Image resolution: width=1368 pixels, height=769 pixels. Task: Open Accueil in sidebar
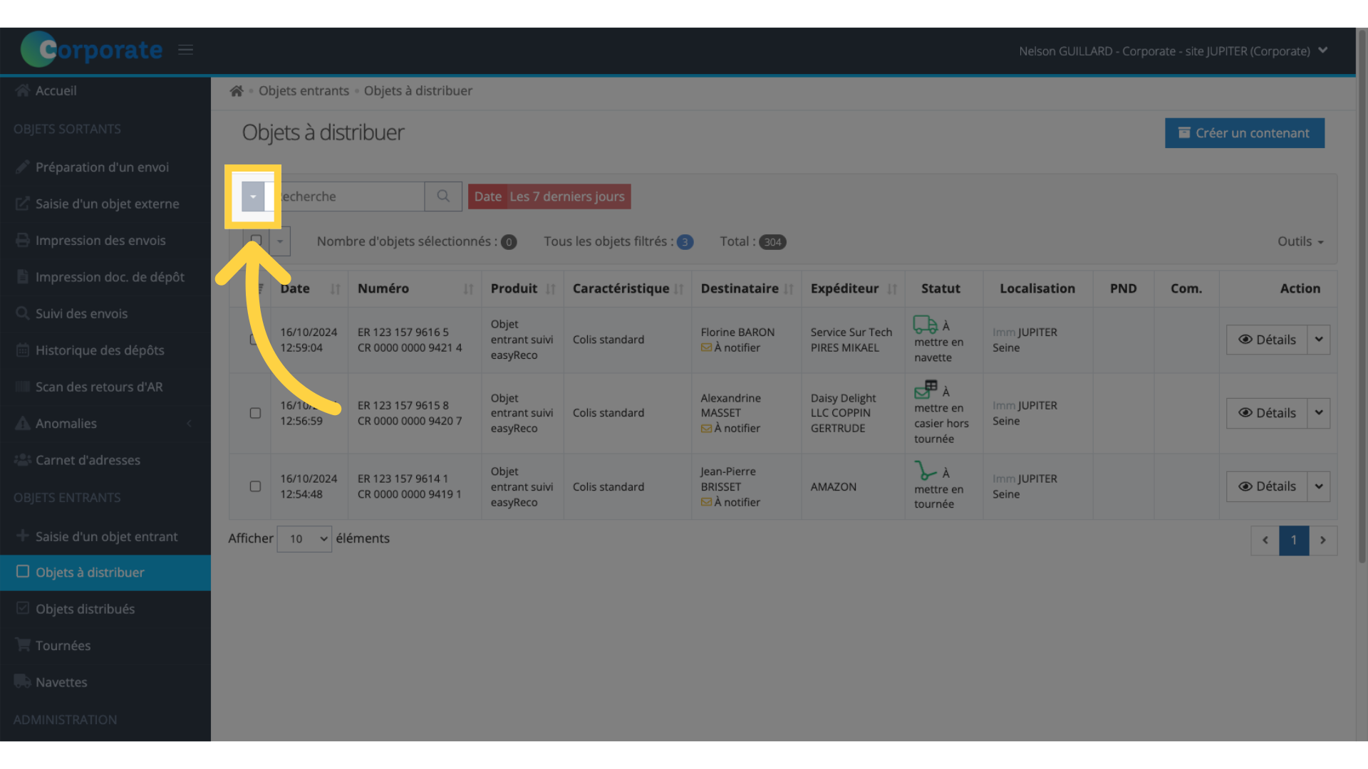tap(105, 91)
